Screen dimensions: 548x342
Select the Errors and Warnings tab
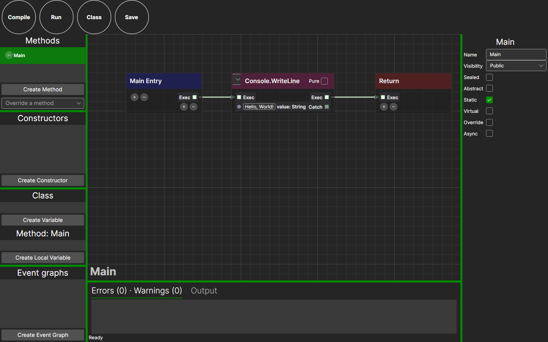[x=137, y=291]
